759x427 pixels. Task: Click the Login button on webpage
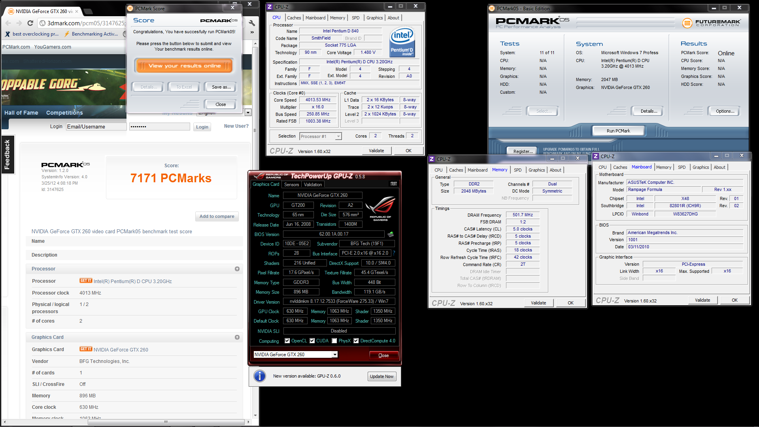[x=202, y=127]
